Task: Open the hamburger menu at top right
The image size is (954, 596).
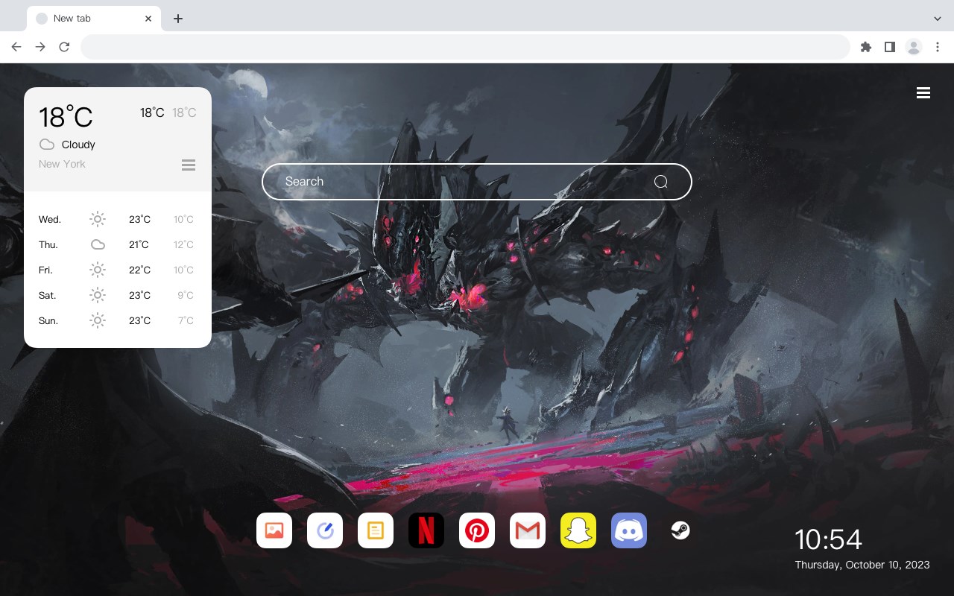Action: click(x=923, y=93)
